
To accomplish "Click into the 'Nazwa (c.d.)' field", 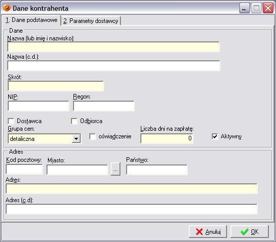I will [x=114, y=65].
